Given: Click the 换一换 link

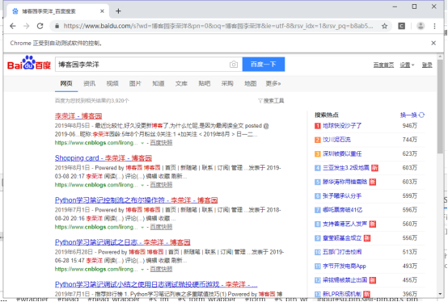Looking at the screenshot, I should (x=408, y=115).
